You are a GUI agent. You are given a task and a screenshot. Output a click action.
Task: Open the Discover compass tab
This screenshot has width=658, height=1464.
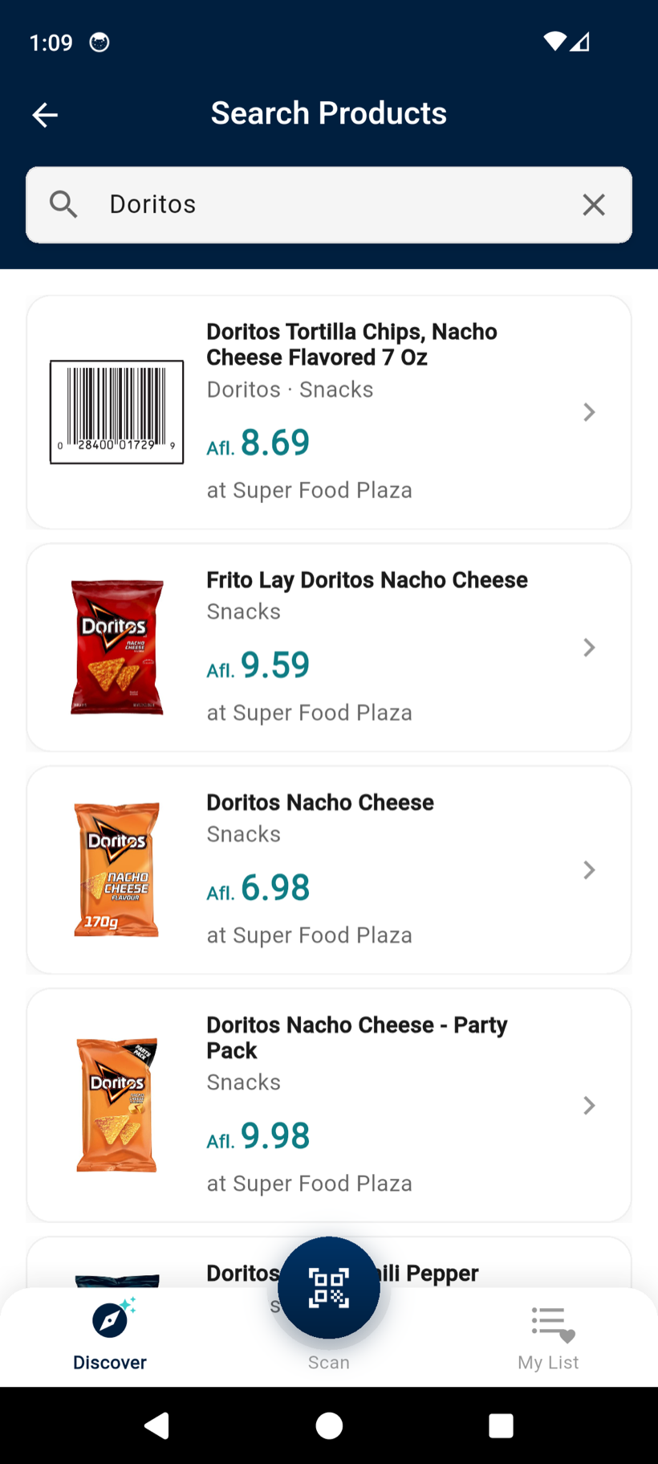(x=110, y=1335)
